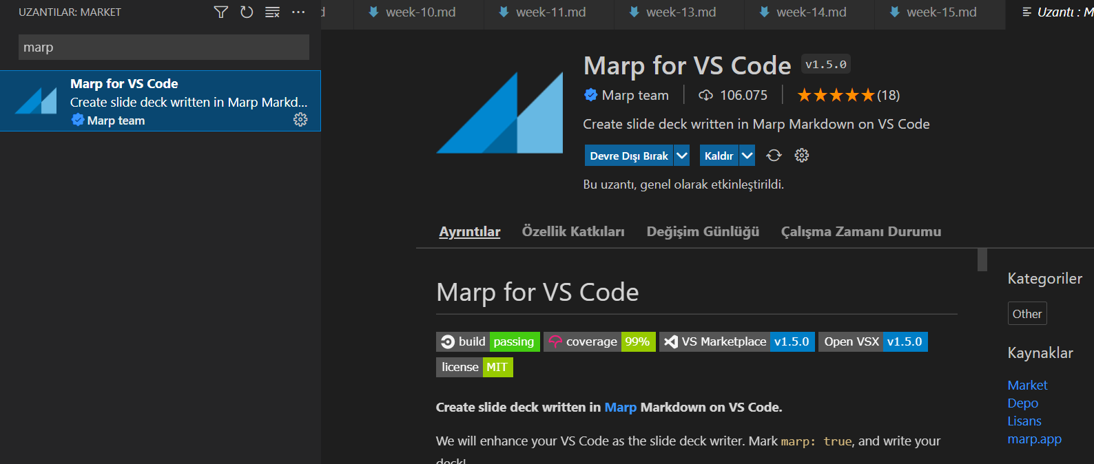Open the marp.app website link
This screenshot has height=464, width=1094.
pos(1035,439)
